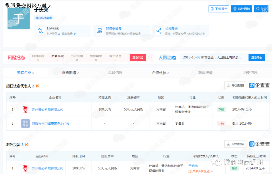Open the 合作伙伴 partners tab
Screen dimensions: 272x174
(x=160, y=73)
